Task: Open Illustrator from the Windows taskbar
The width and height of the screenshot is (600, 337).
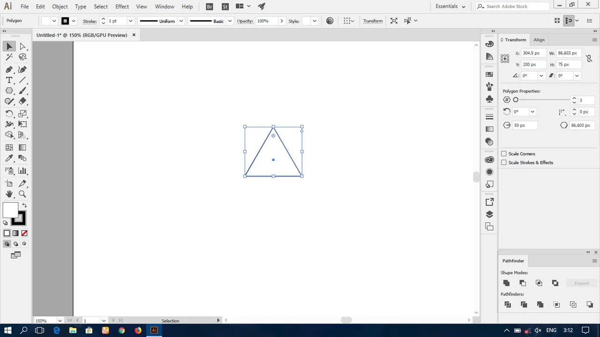Action: point(154,330)
